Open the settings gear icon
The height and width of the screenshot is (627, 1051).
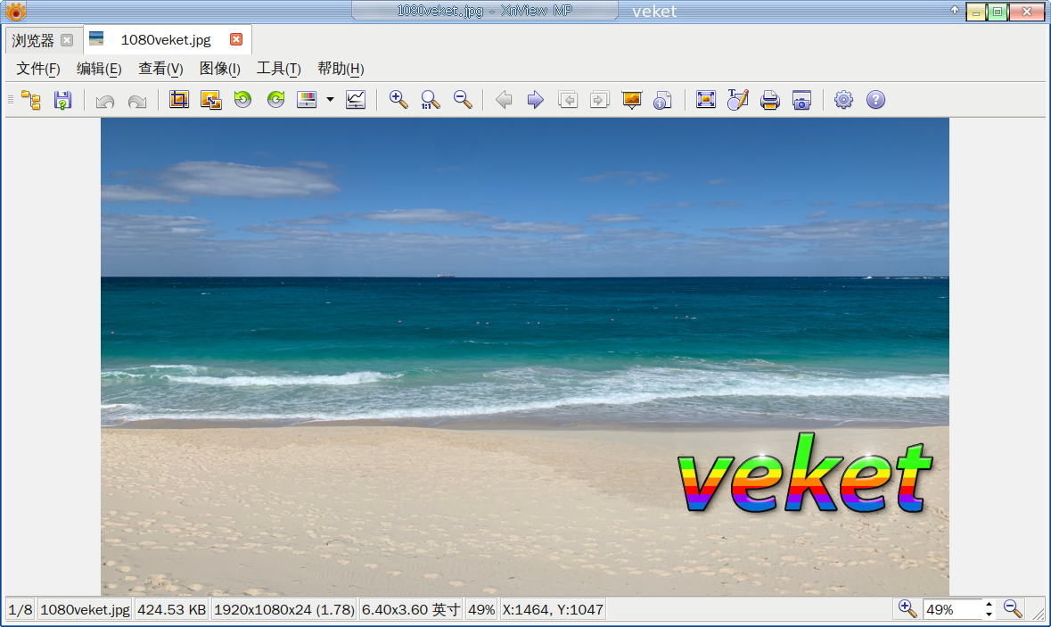click(x=843, y=100)
